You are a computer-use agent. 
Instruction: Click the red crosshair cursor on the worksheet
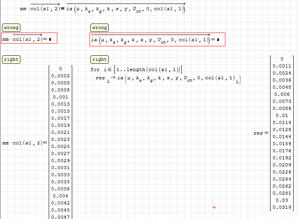(x=214, y=207)
